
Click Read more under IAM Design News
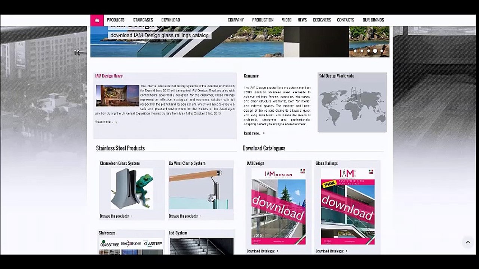[106, 122]
